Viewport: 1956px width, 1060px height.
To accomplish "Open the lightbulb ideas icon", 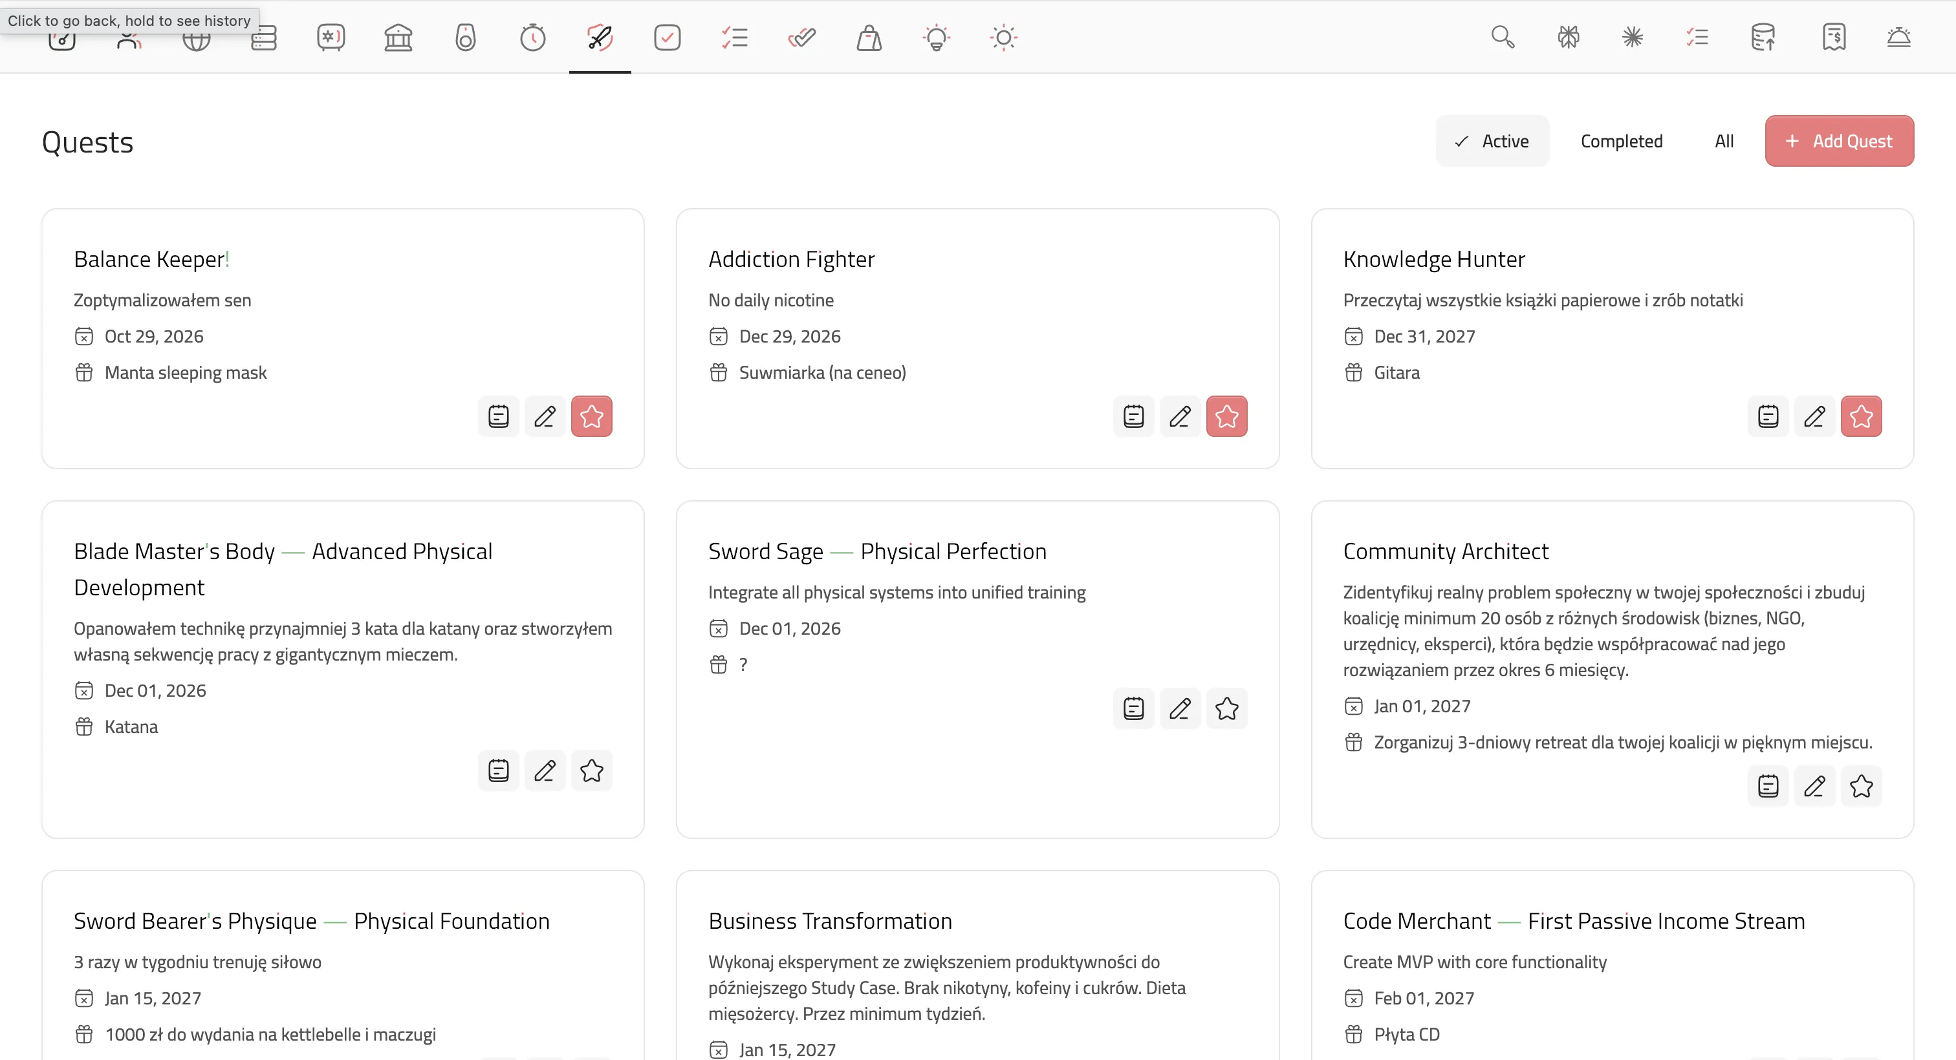I will pos(936,37).
